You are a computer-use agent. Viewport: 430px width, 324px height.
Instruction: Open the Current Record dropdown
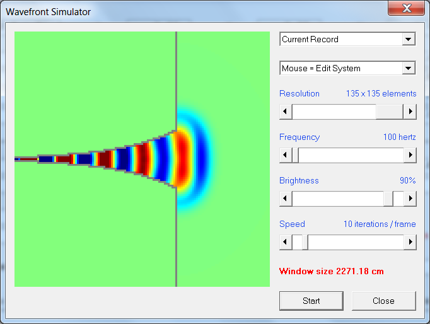347,39
